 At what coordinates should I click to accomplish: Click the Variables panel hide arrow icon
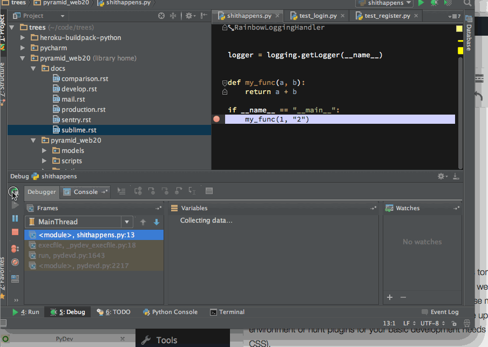[373, 208]
